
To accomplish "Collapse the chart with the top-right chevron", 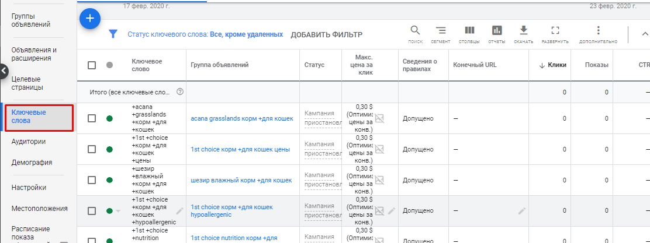I will click(x=645, y=34).
